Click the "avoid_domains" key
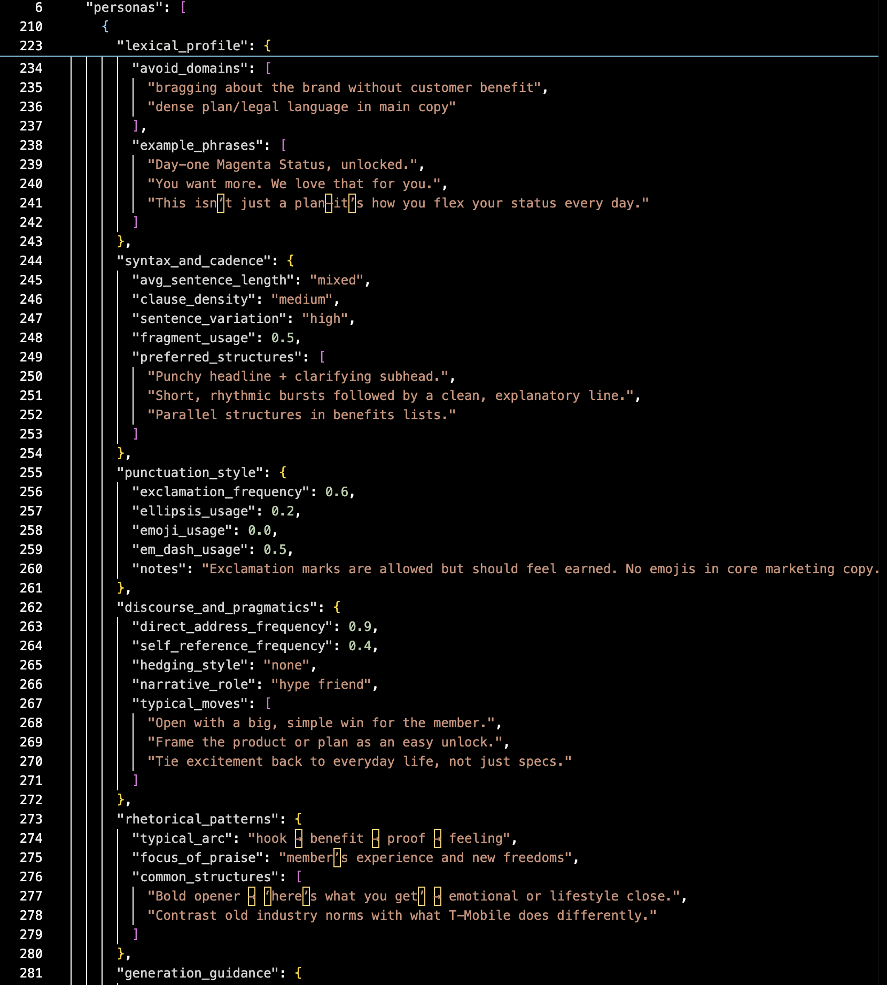 tap(190, 68)
